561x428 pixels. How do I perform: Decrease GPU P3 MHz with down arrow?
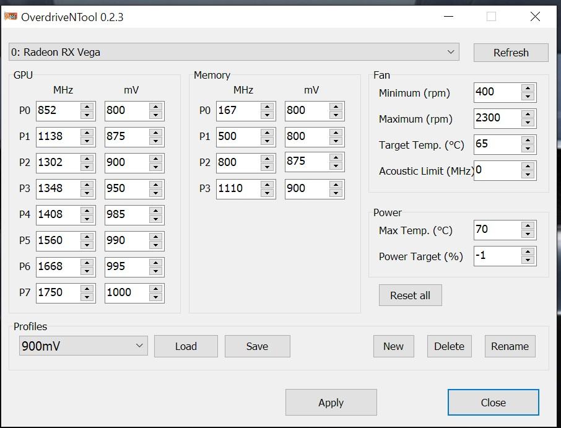click(x=87, y=193)
